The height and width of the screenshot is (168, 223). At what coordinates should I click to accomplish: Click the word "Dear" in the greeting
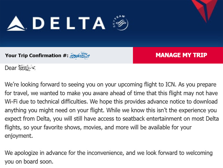click(11, 68)
